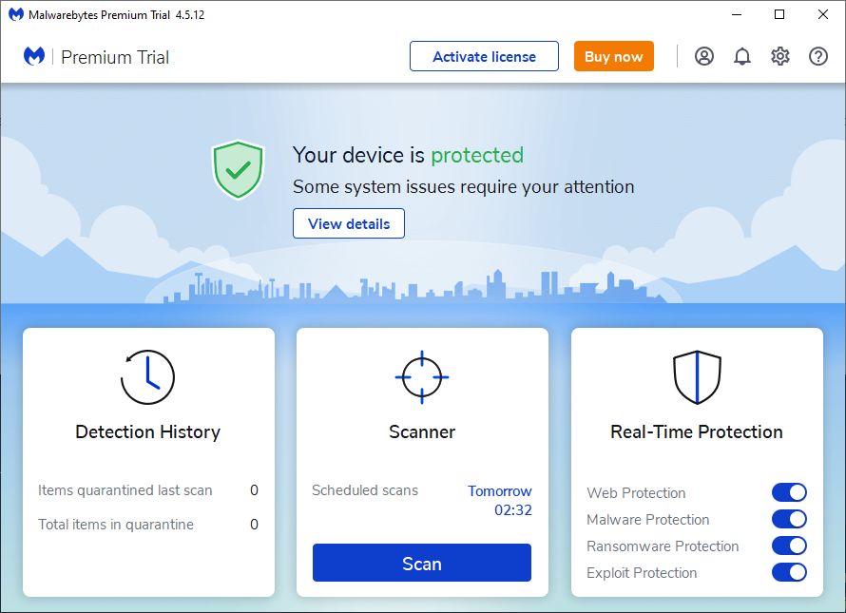Click the total items in quarantine count

coord(254,524)
